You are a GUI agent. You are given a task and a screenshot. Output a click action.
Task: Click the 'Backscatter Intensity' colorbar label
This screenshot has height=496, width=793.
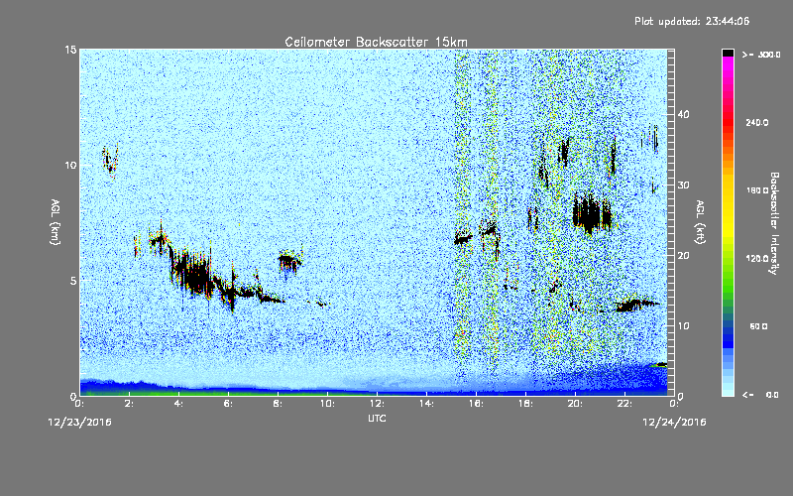[774, 223]
